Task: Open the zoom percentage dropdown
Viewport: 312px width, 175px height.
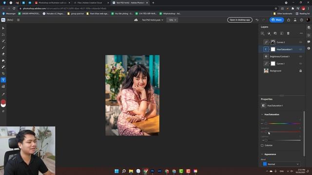Action: 172,20
